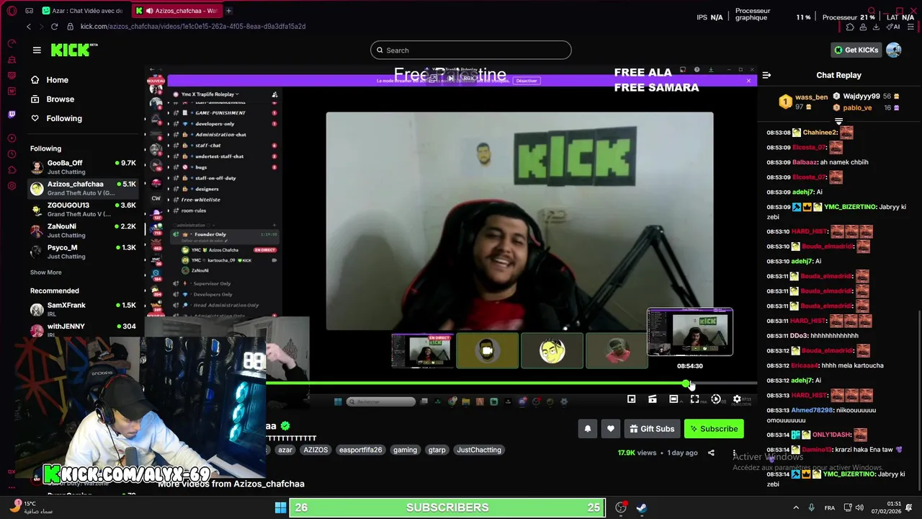Click Ahmed78298 username in chat

813,410
